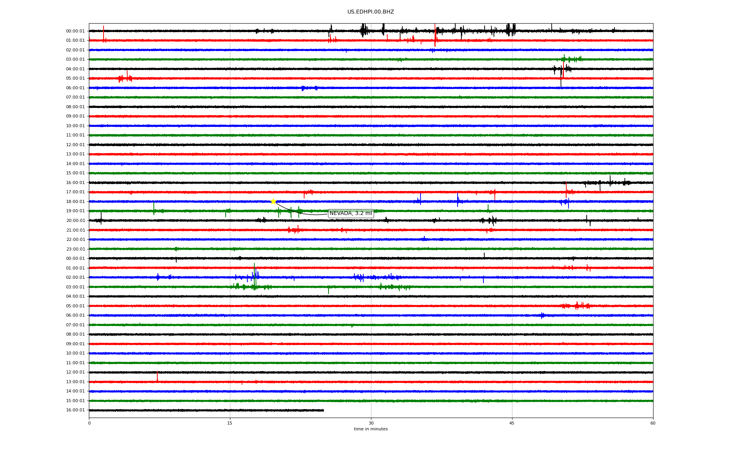Click the second 02:00:01 blue trace label
Viewport: 742px width, 464px height.
pos(75,278)
